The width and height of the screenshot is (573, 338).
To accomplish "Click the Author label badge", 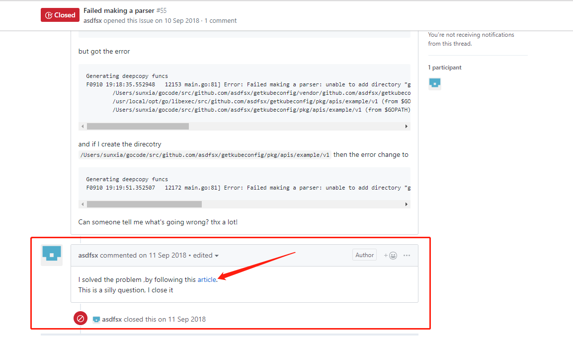I will (364, 255).
